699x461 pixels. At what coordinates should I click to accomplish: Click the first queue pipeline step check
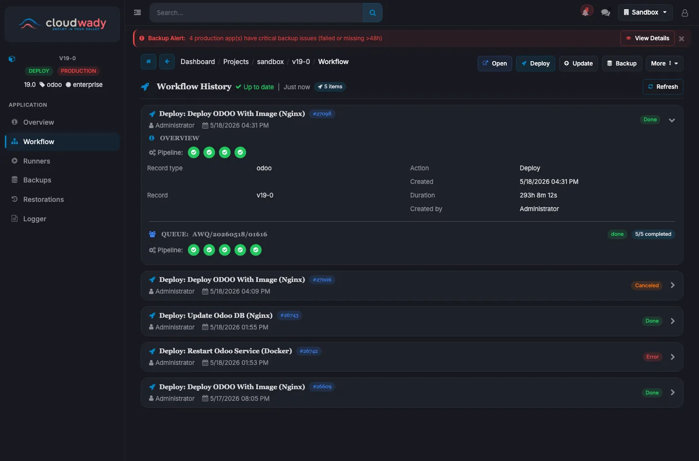coord(194,250)
